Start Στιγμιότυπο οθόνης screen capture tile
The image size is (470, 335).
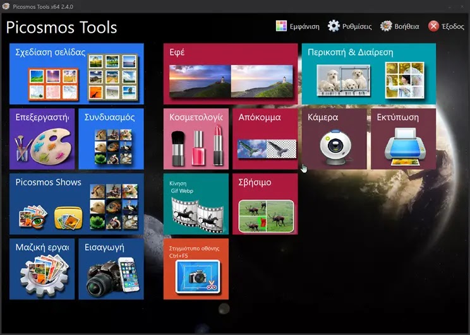196,269
